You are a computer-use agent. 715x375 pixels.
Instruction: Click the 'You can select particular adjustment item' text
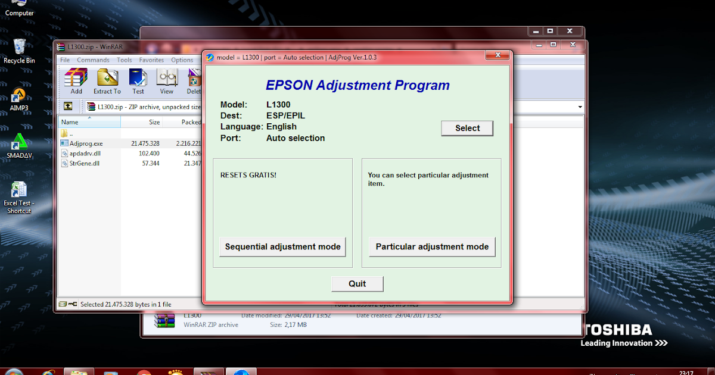pyautogui.click(x=428, y=179)
